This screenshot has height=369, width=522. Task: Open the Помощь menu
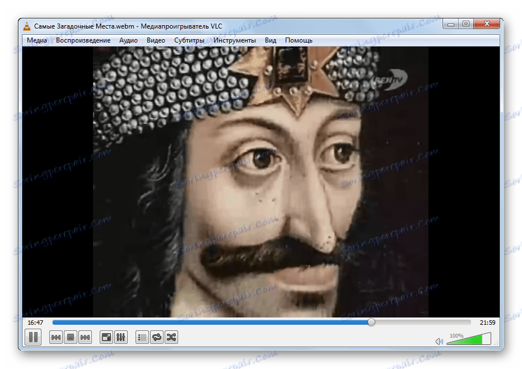pos(299,40)
